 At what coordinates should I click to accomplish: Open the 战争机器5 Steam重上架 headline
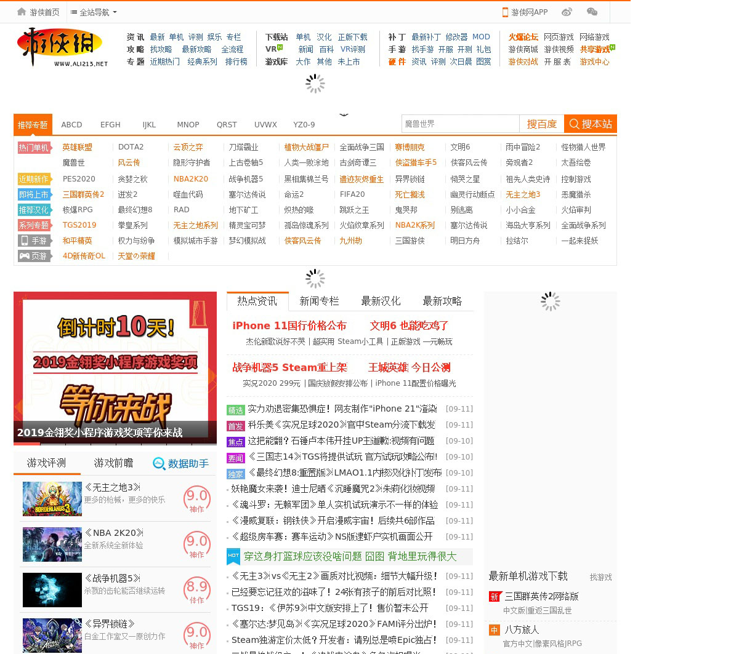point(289,367)
